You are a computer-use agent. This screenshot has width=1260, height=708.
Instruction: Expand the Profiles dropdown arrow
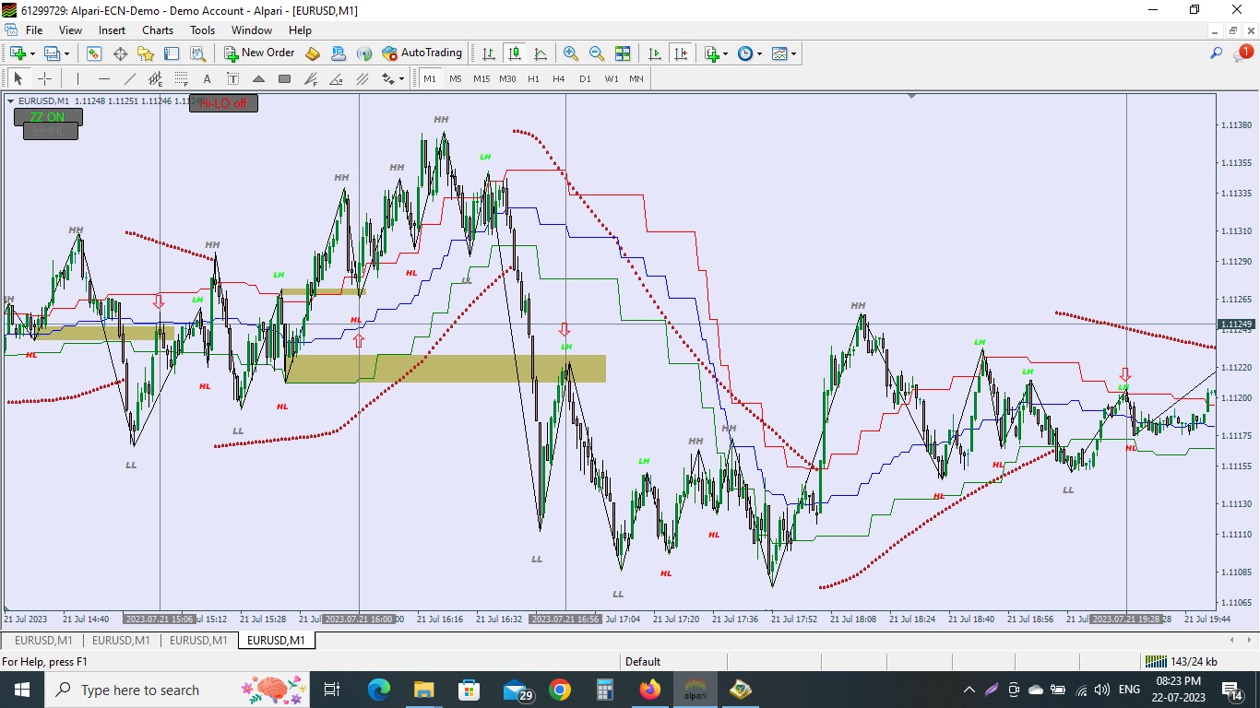coord(66,53)
